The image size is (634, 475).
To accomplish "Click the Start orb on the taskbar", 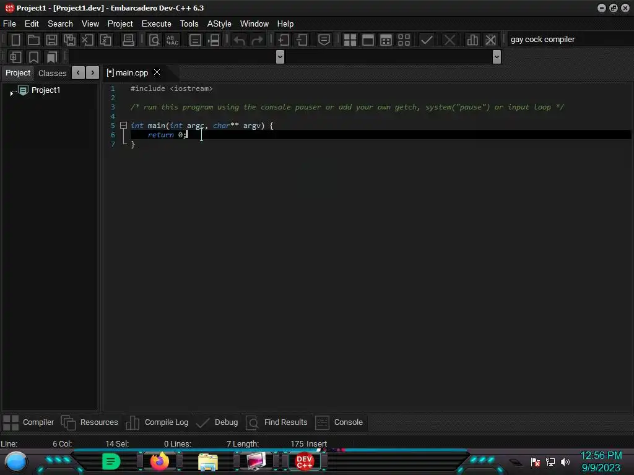I will [16, 461].
